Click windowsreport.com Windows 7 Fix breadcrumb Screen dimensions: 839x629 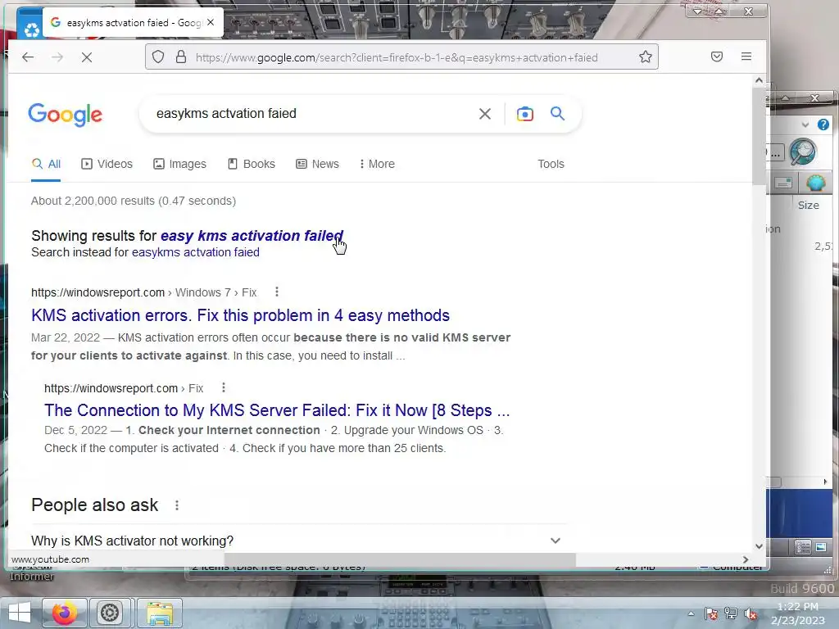pos(144,292)
